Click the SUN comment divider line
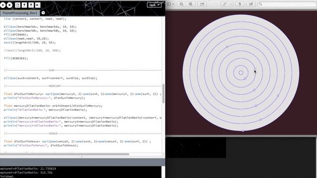 pyautogui.click(x=83, y=70)
